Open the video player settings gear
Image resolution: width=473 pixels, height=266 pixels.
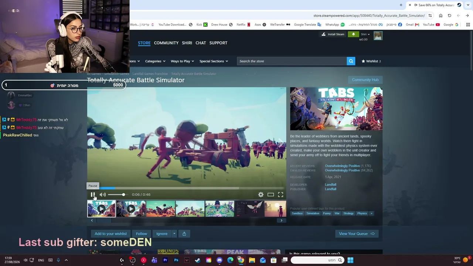(261, 195)
